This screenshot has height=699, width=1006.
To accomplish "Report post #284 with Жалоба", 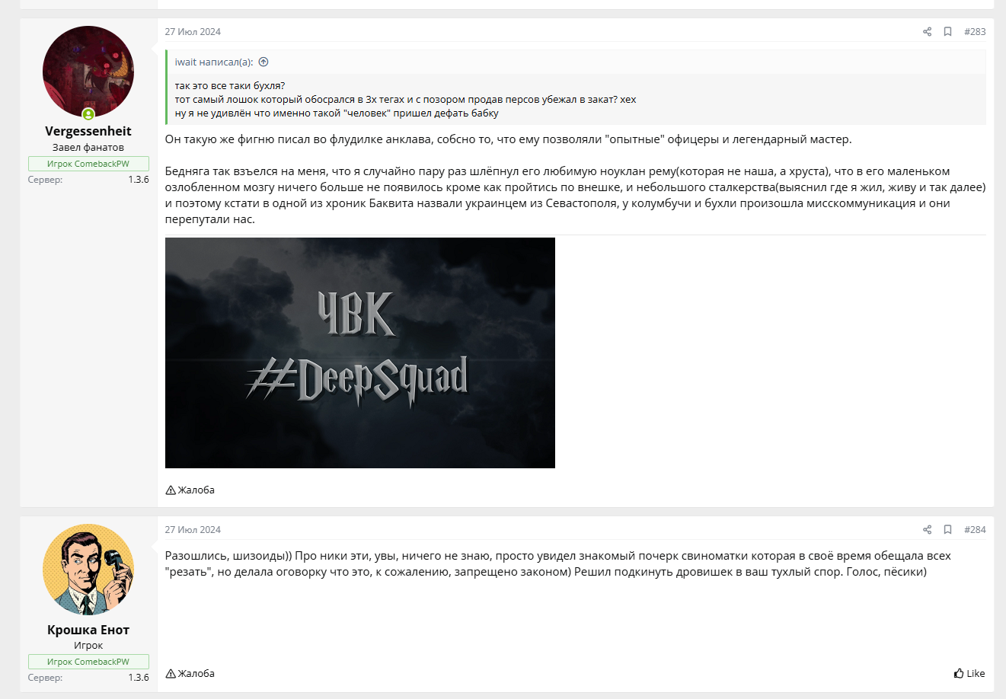I will tap(190, 674).
